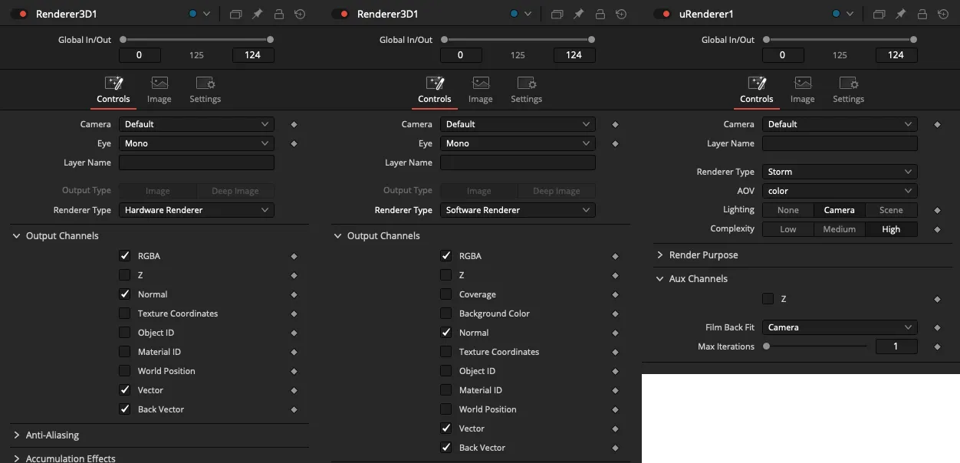This screenshot has height=463, width=960.
Task: Click the keyframe diamond next to Film Back Fit
Action: point(937,327)
